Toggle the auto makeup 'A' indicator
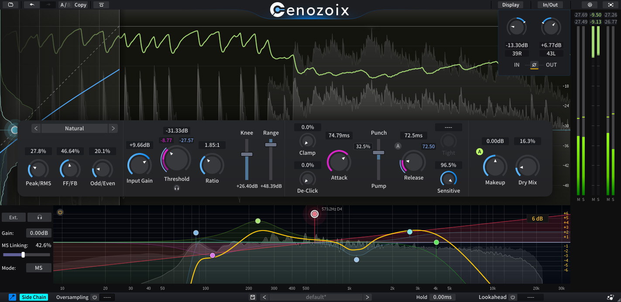 pyautogui.click(x=480, y=152)
